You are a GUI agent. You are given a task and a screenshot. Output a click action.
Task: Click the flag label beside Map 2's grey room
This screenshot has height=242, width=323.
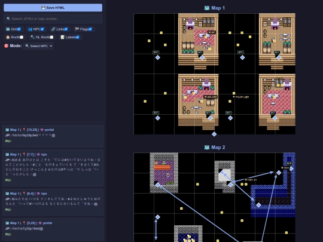pyautogui.click(x=251, y=180)
